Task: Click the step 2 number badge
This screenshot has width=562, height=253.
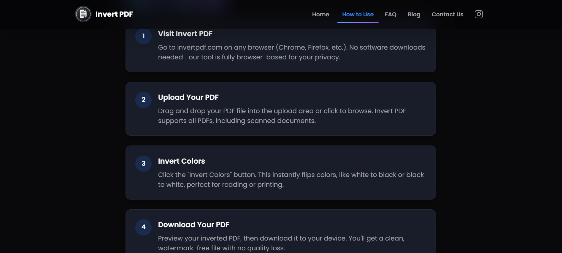Action: pos(144,100)
